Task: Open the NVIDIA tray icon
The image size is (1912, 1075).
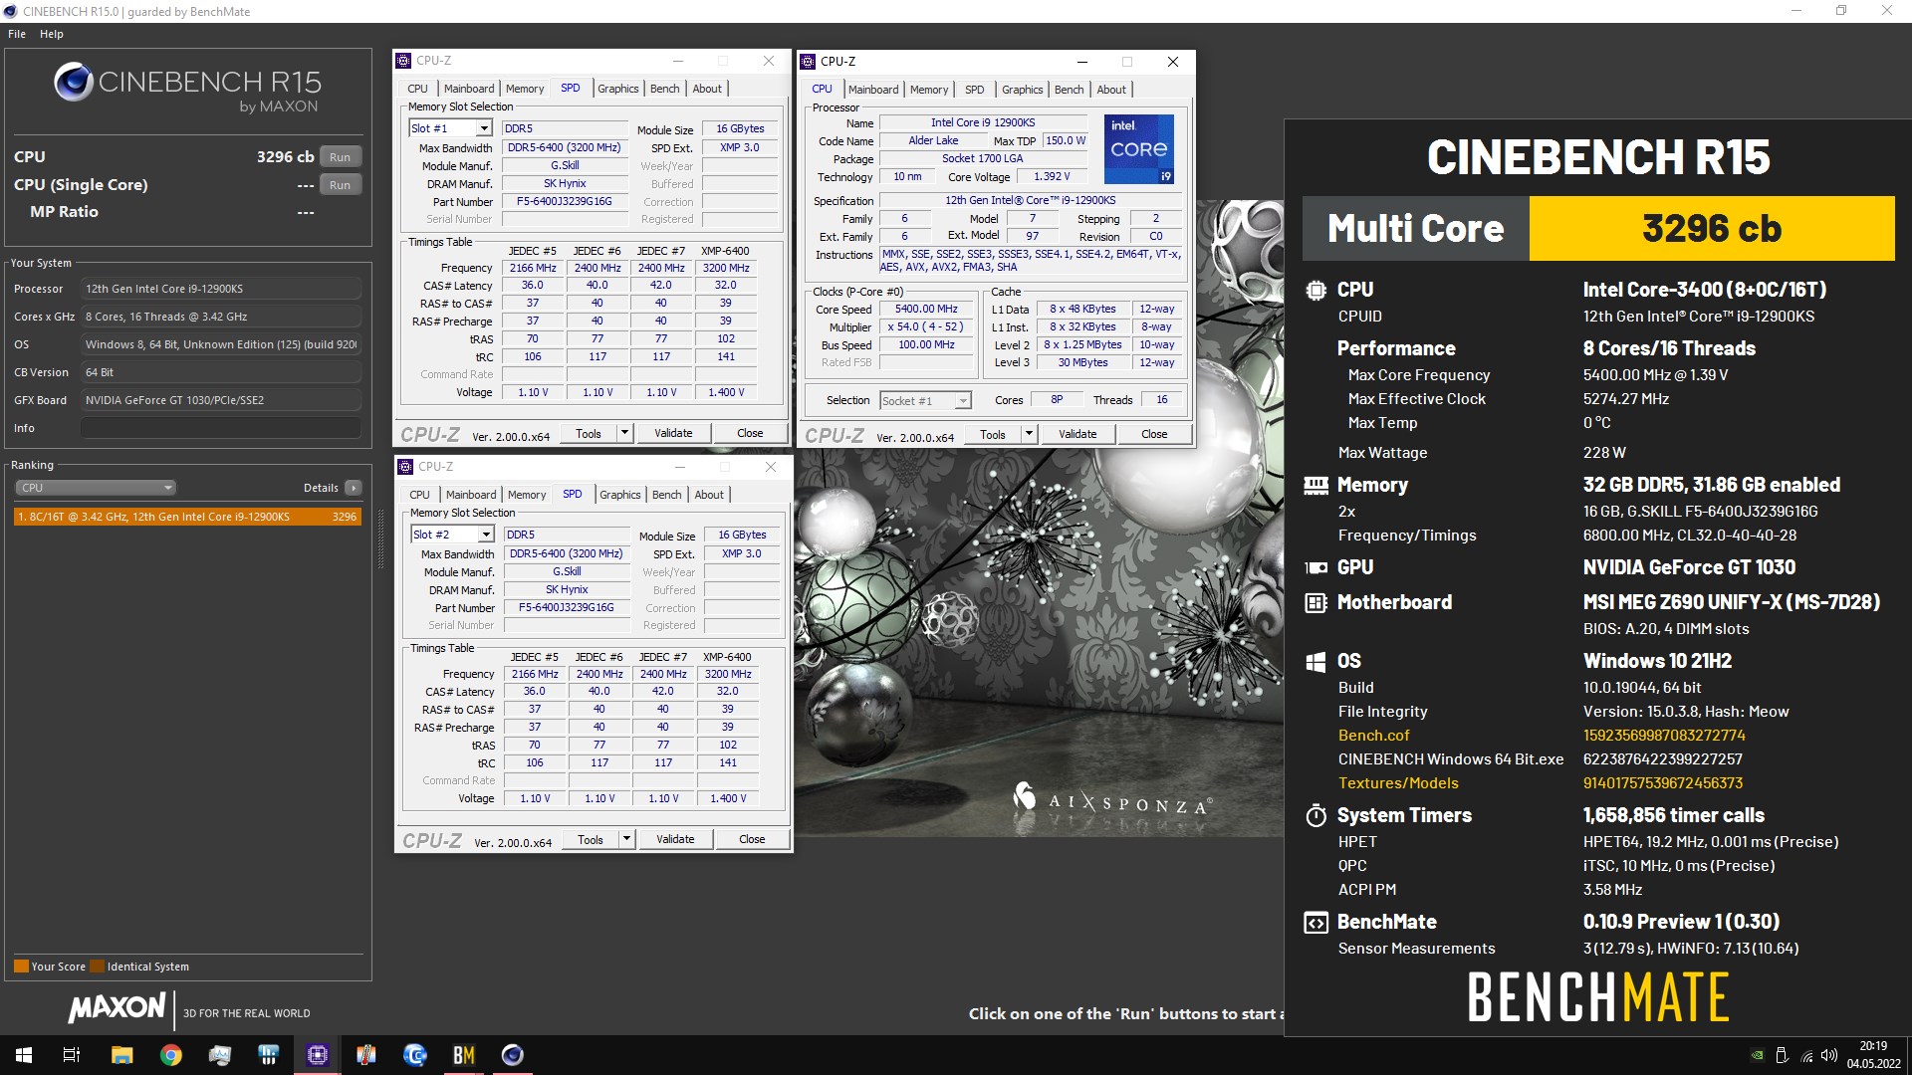Action: click(1758, 1055)
